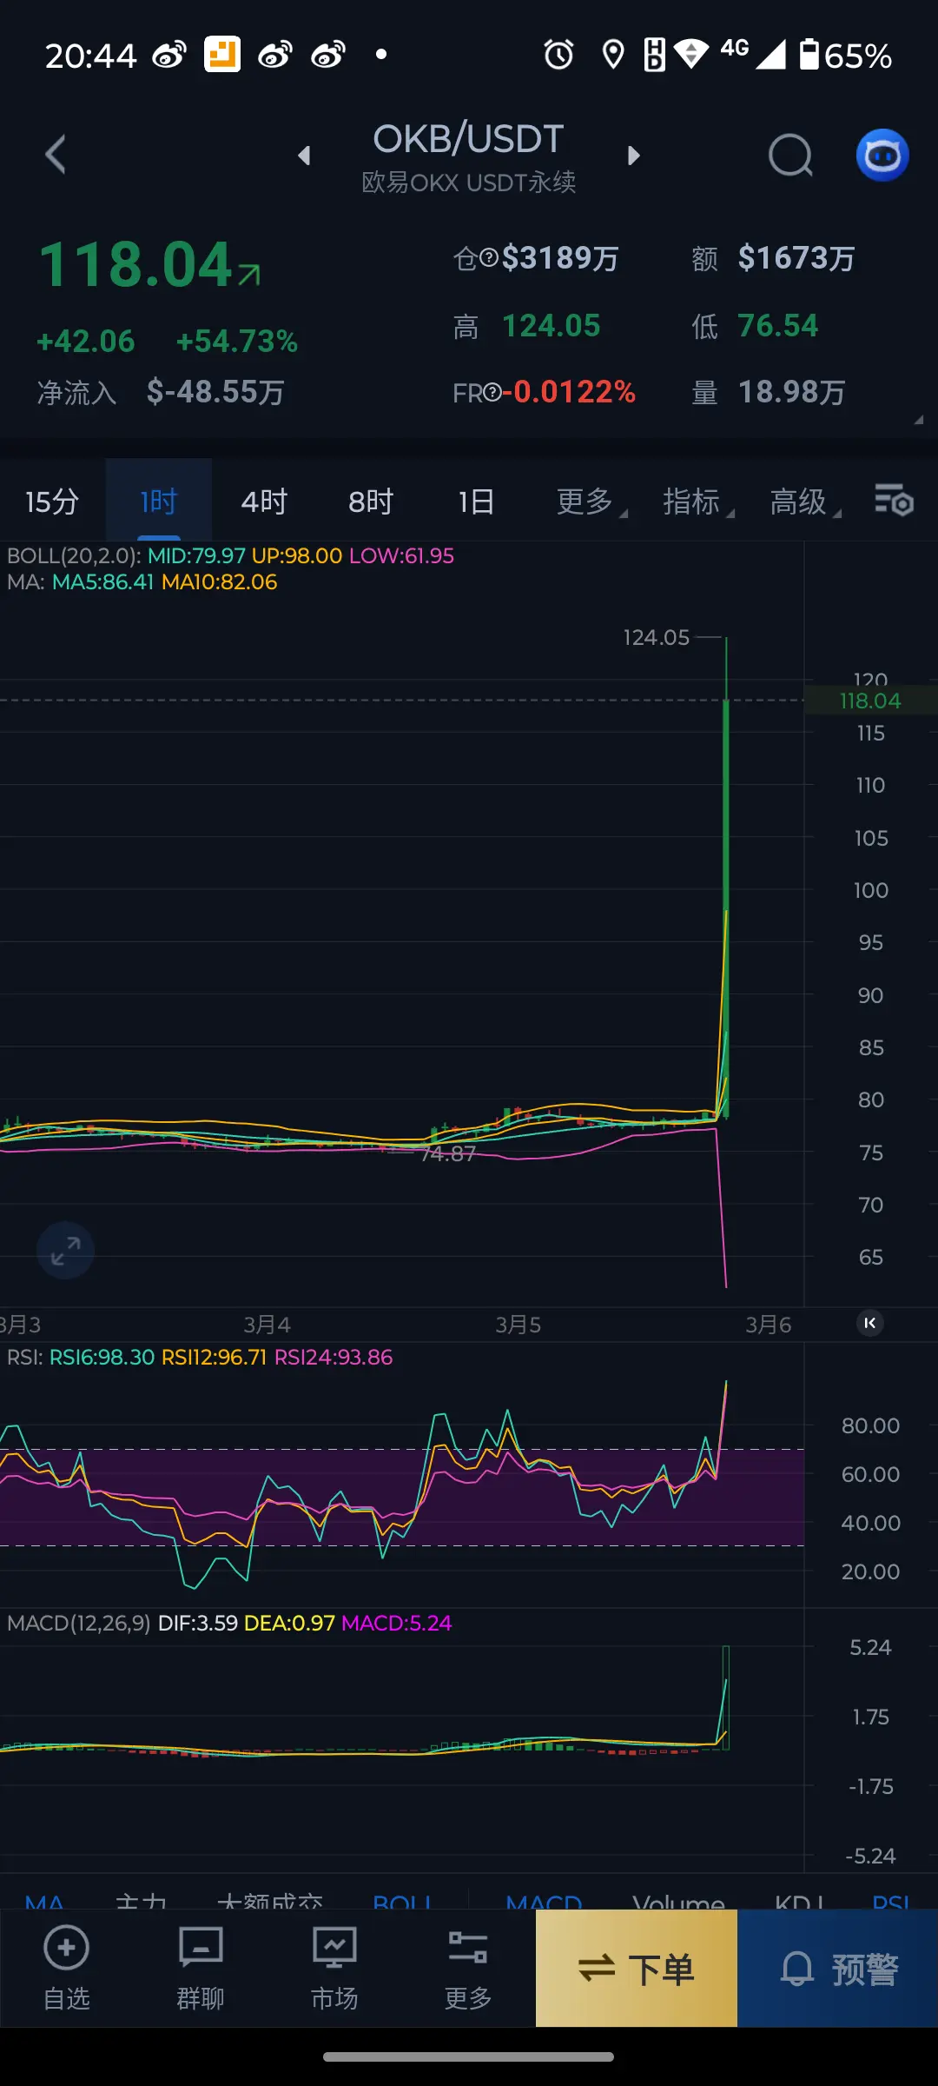This screenshot has height=2086, width=938.
Task: Tap the 118.04 price tag on axis
Action: point(870,701)
